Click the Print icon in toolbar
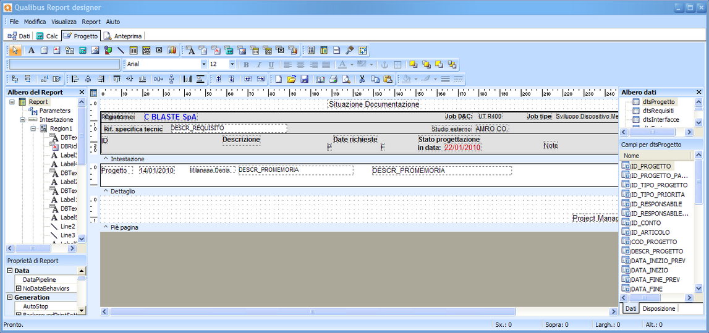This screenshot has width=709, height=333. pyautogui.click(x=333, y=79)
